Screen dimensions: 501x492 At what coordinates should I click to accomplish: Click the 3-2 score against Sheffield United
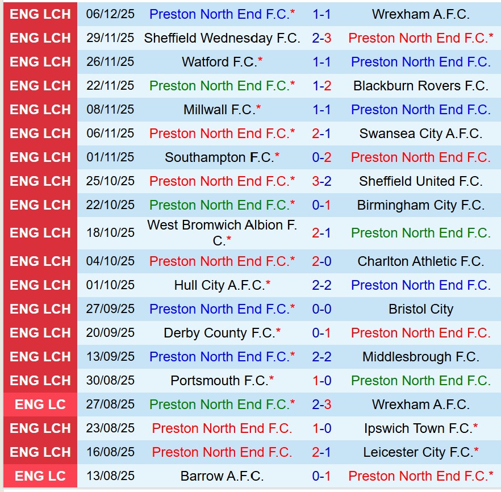tap(322, 181)
